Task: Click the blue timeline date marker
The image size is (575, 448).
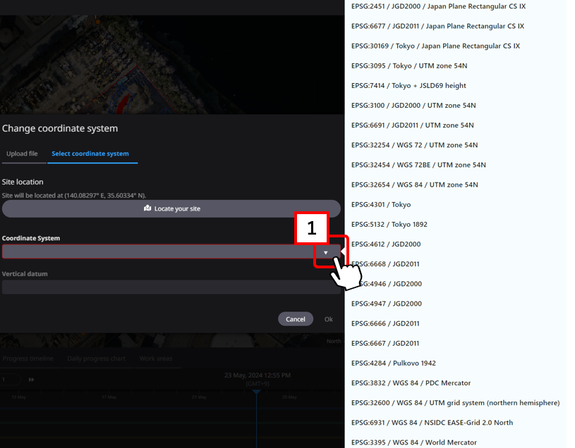Action: coord(256,392)
